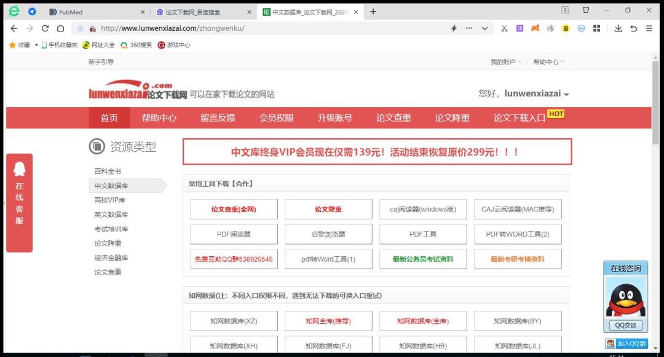Click the browser home button icon
The height and width of the screenshot is (357, 664).
point(60,28)
